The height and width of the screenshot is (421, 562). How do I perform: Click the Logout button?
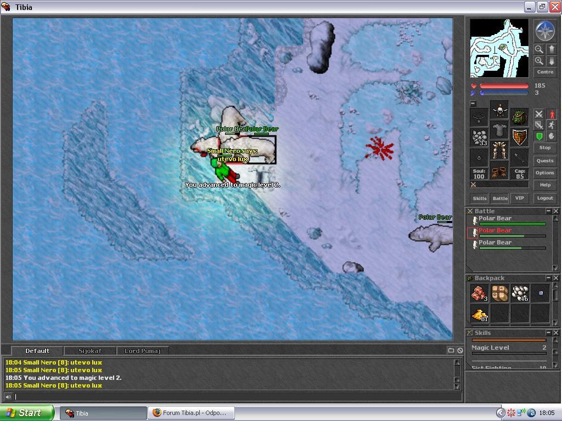[545, 198]
